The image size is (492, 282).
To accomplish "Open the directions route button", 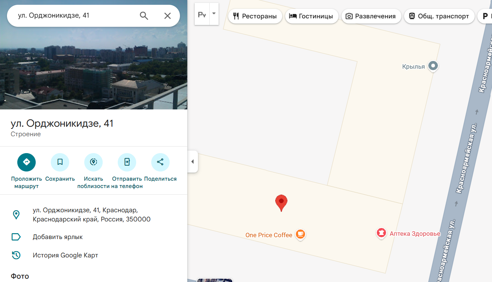I will pos(26,162).
